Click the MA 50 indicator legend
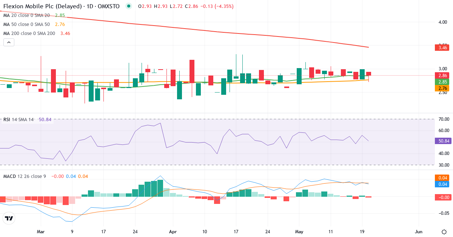 (34, 24)
